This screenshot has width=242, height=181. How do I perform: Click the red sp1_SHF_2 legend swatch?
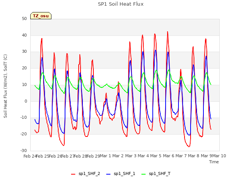coord(73,174)
